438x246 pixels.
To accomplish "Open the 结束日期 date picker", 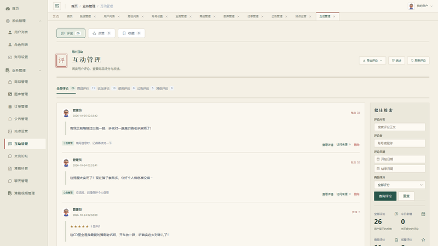I will [x=400, y=169].
